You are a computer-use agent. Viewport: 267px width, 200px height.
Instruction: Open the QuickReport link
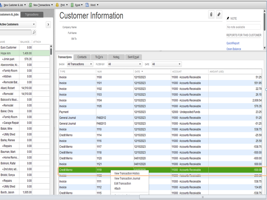tap(233, 43)
